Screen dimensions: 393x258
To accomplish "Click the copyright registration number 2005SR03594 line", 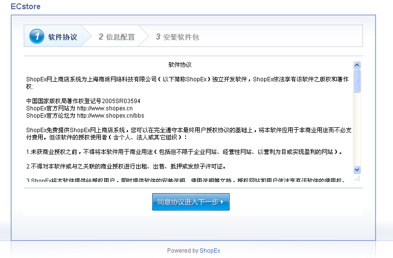I will [83, 101].
